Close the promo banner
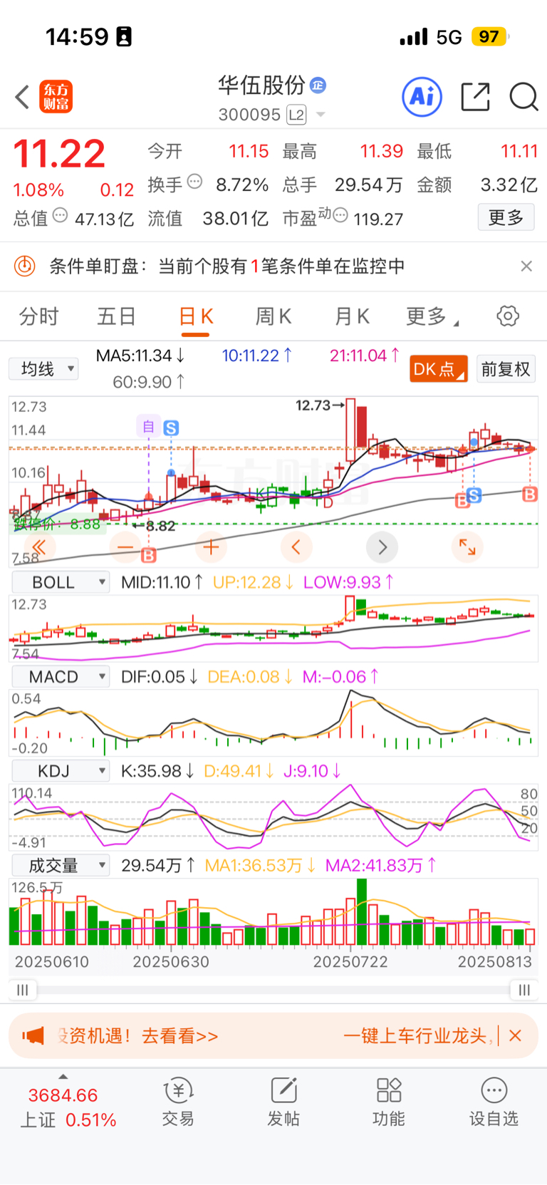 (516, 1035)
